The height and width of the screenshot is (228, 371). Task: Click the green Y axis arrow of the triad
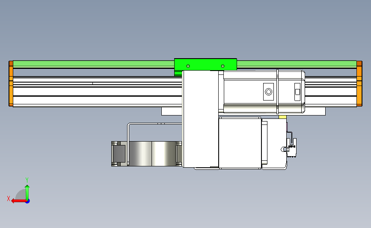(27, 192)
